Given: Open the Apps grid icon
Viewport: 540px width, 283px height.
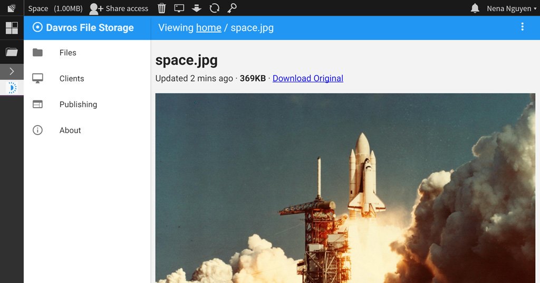Looking at the screenshot, I should 12,28.
